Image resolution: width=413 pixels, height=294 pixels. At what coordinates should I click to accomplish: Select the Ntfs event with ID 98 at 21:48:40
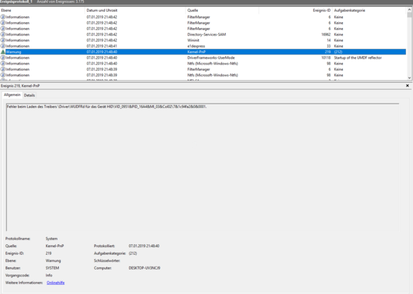(203, 64)
